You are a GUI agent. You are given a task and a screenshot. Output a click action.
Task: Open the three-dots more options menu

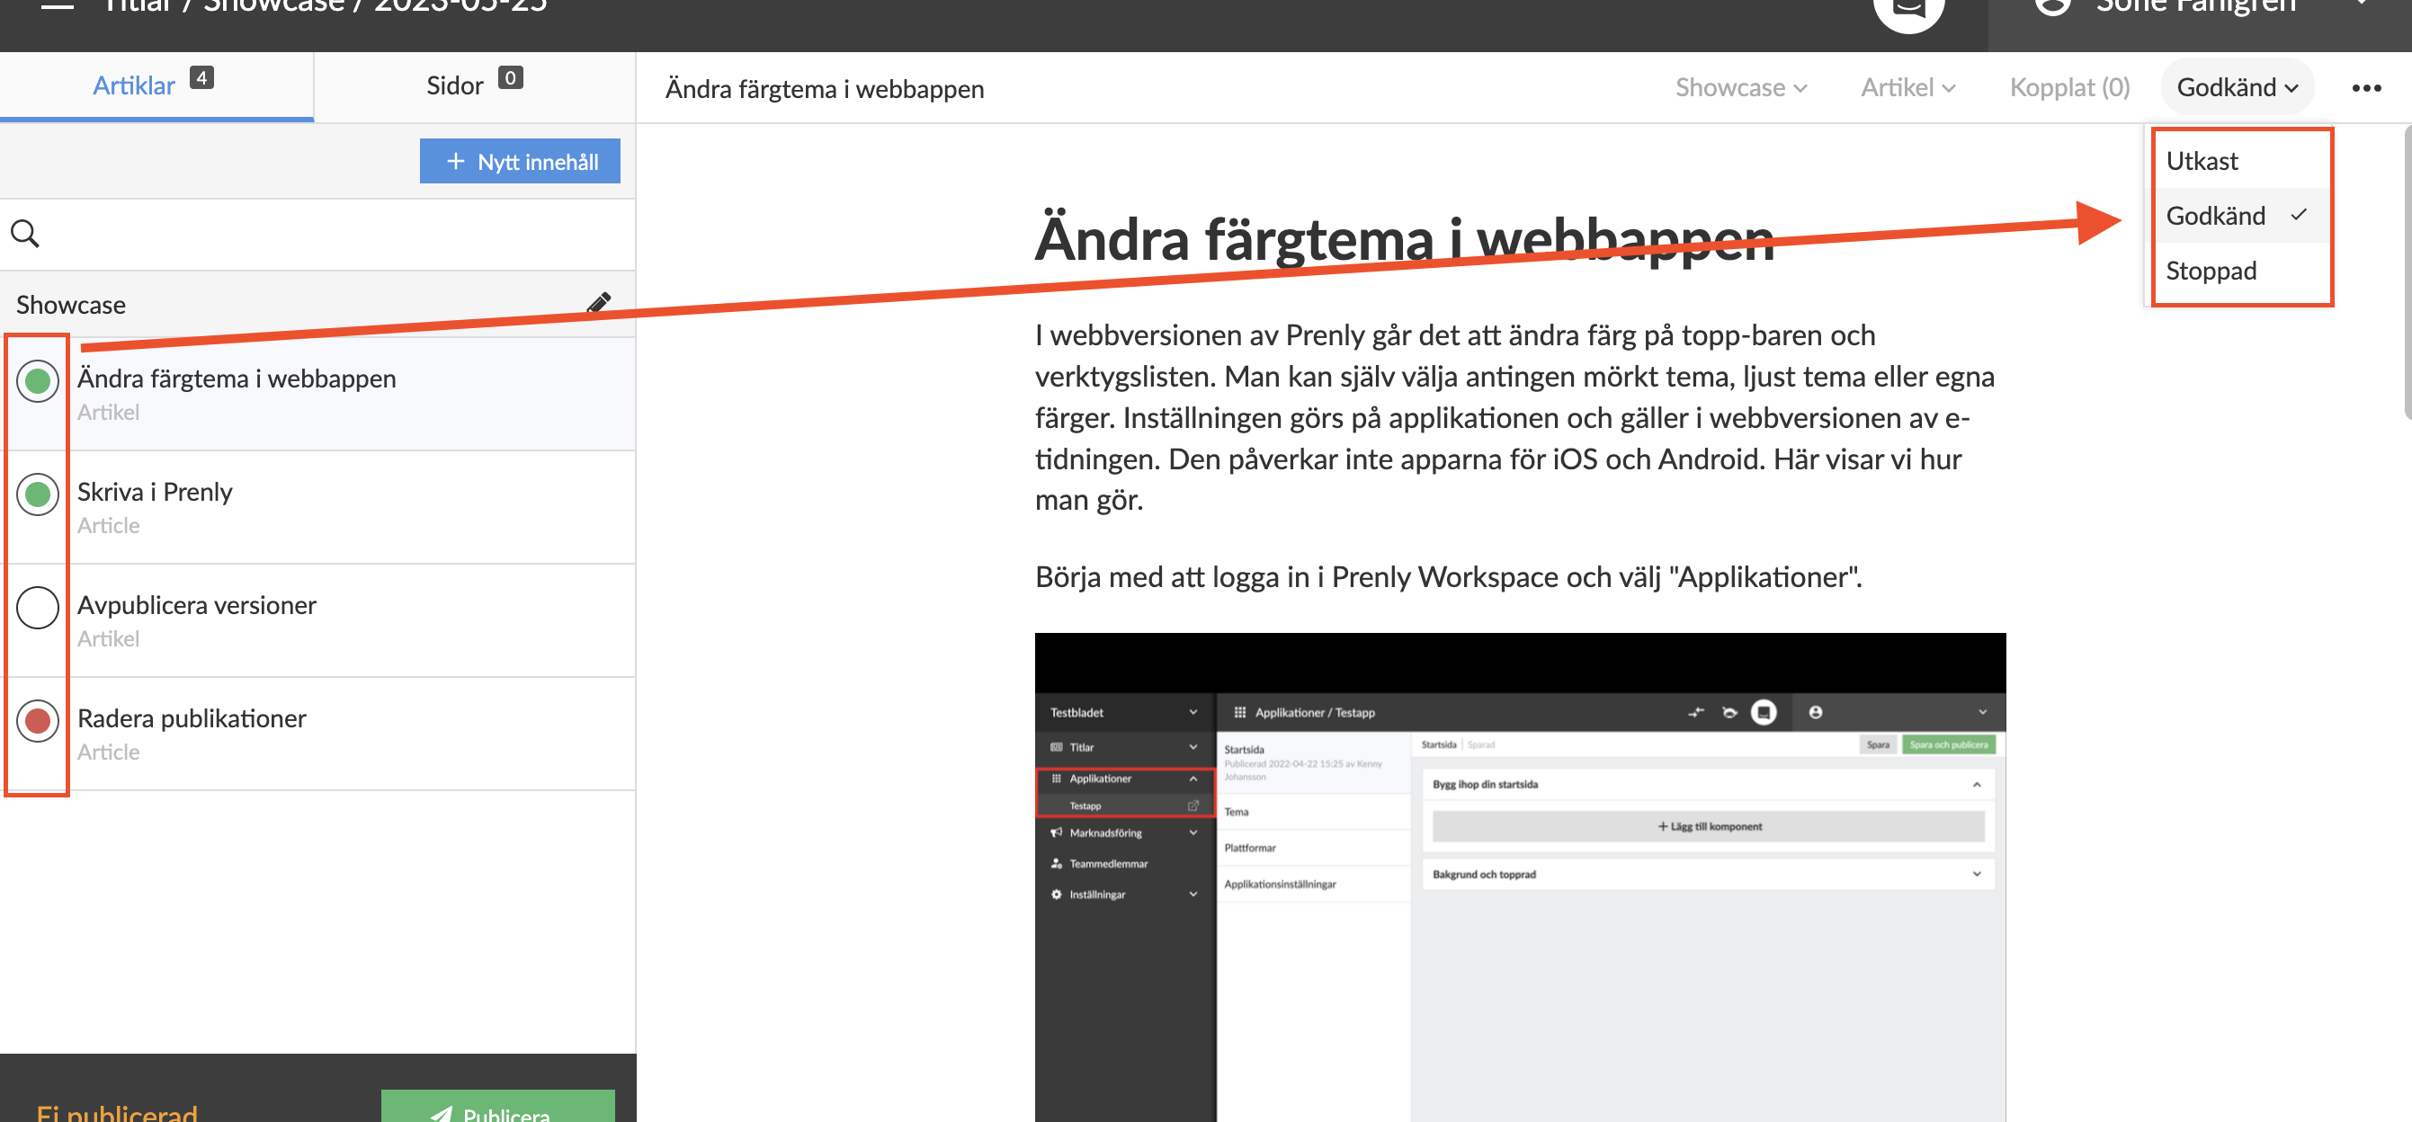(2366, 88)
